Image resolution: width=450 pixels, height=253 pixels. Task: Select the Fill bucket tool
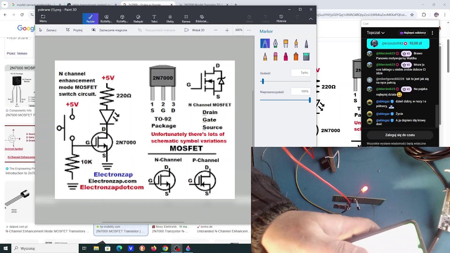[306, 56]
